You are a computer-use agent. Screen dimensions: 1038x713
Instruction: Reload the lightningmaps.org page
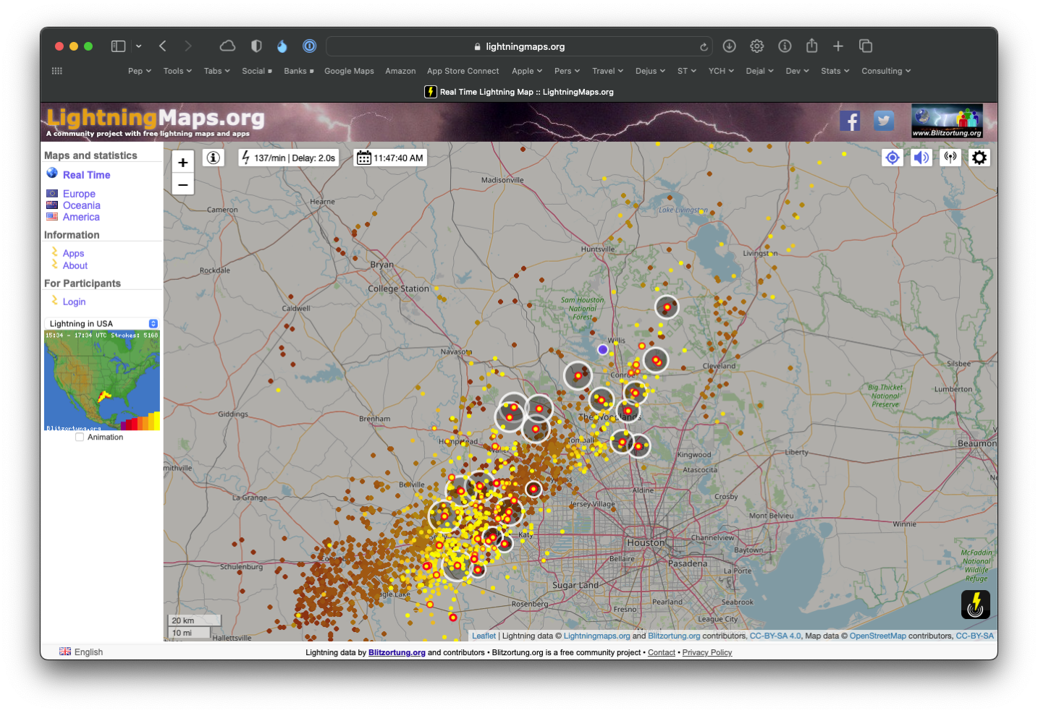pyautogui.click(x=704, y=47)
